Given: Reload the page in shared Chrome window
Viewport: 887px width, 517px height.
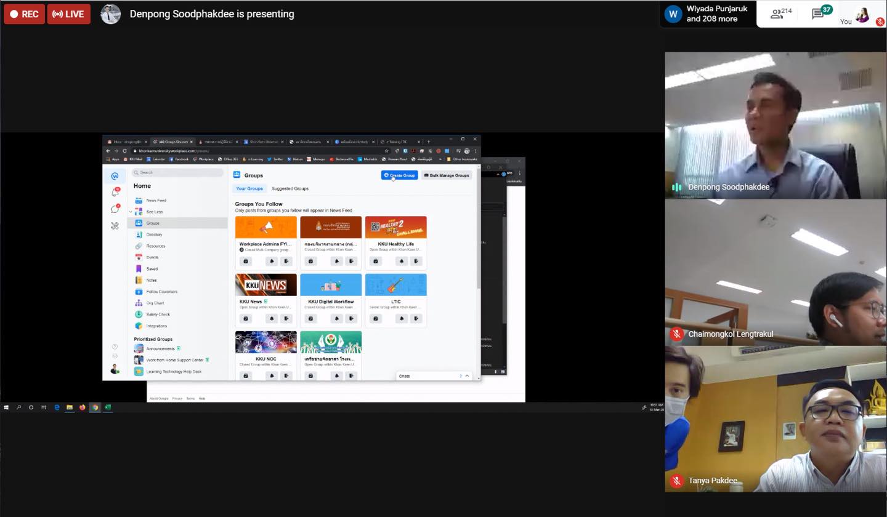Looking at the screenshot, I should point(124,151).
